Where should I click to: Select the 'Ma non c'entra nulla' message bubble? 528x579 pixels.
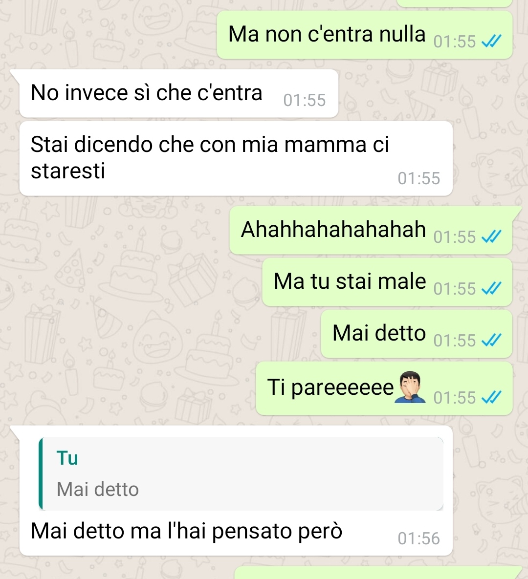coord(364,35)
